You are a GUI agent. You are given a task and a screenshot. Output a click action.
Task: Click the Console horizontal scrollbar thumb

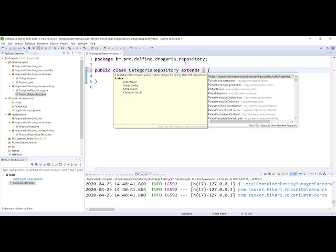click(x=101, y=209)
